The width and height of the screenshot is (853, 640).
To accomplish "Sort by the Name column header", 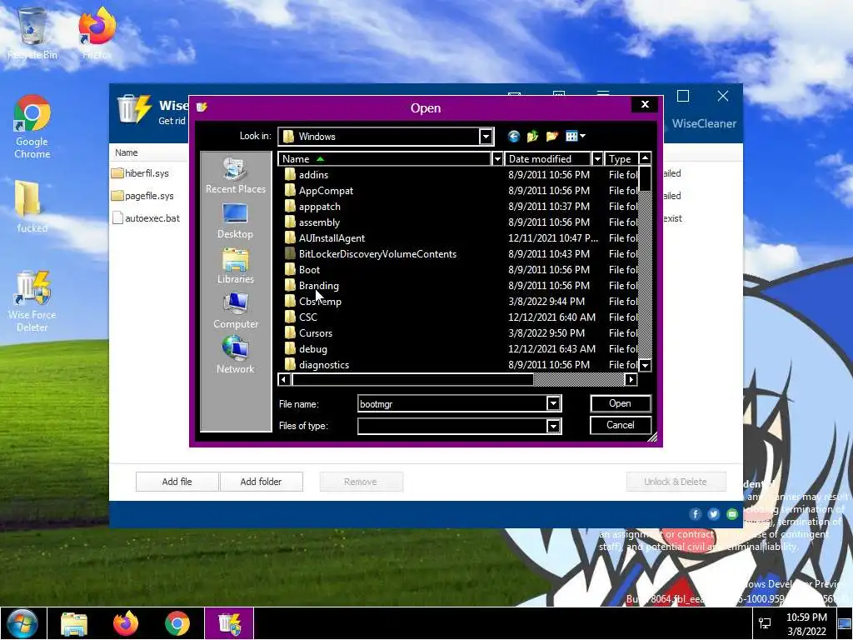I will pos(385,159).
